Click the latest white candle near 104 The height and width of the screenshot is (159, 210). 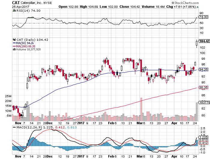(x=196, y=43)
